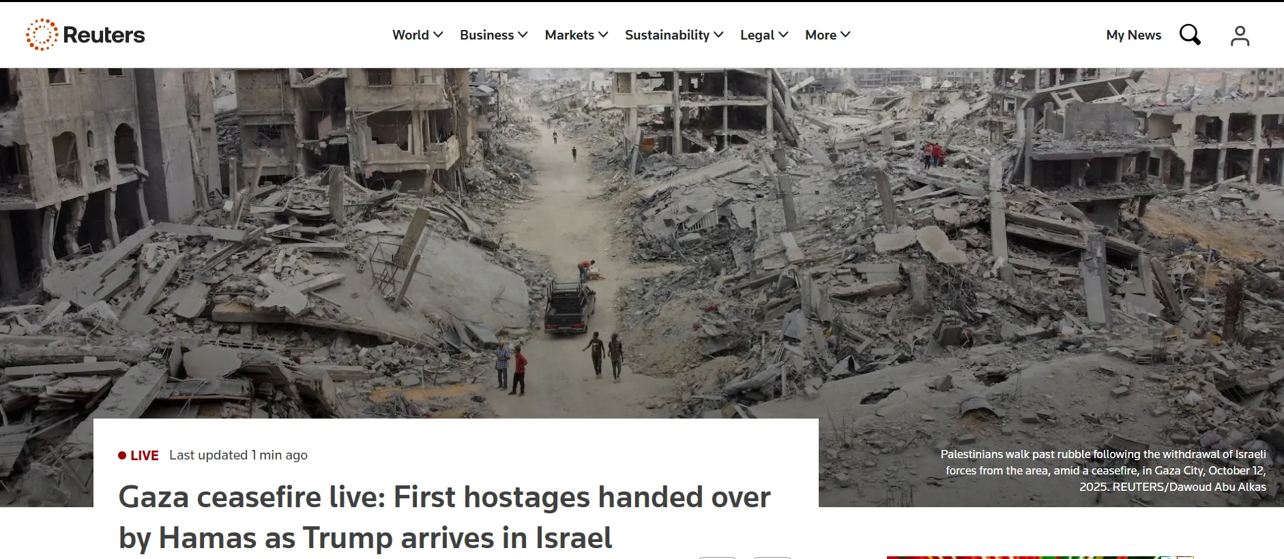Open the Legal menu item

757,35
